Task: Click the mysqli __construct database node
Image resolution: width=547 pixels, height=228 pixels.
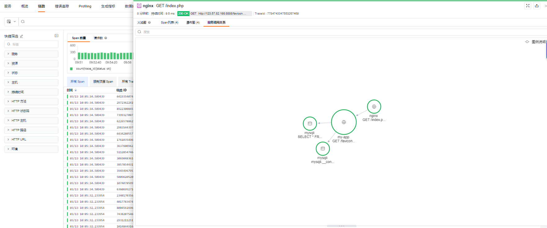Action: pos(323,148)
